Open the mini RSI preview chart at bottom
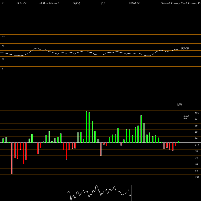Viewport: 201px width, 201px height. pyautogui.click(x=99, y=193)
